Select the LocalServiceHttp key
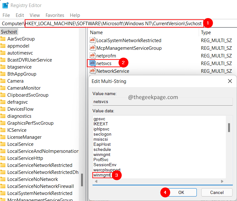 click(25, 158)
